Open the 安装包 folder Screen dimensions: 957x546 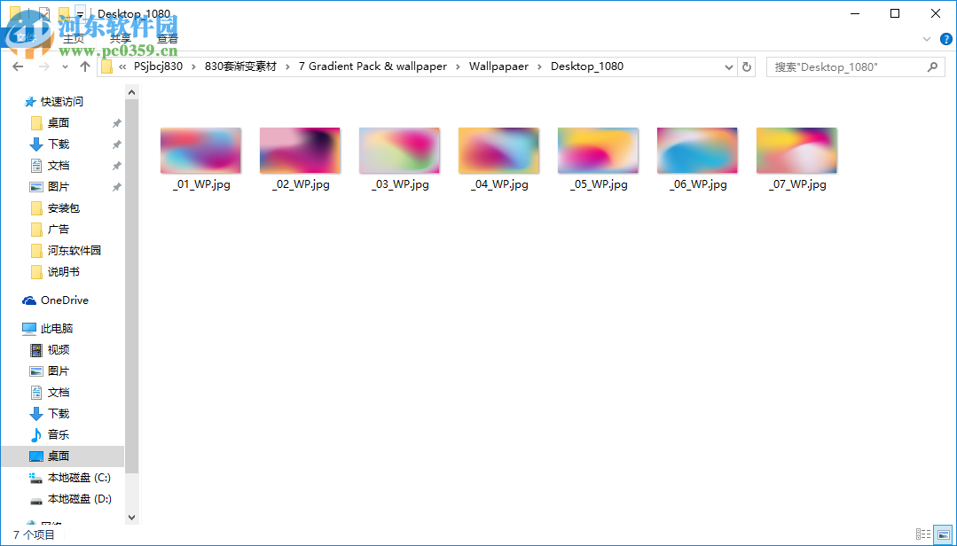(x=64, y=208)
